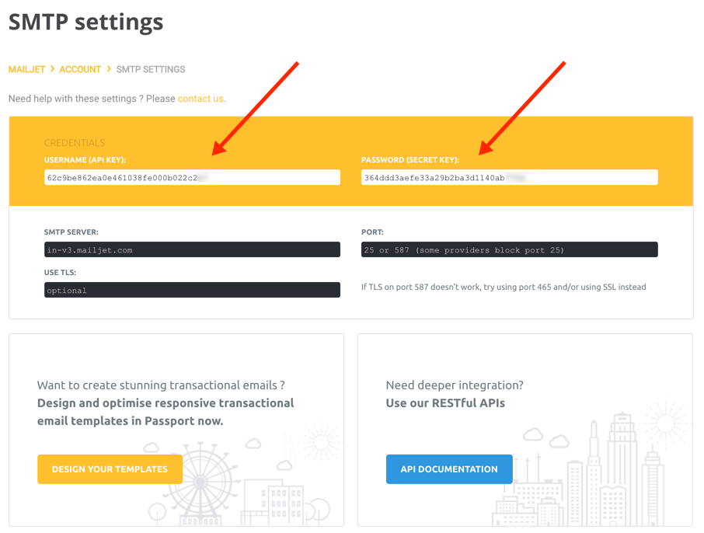
Task: Click the breadcrumb chevron after ACCOUNT
Action: [109, 69]
